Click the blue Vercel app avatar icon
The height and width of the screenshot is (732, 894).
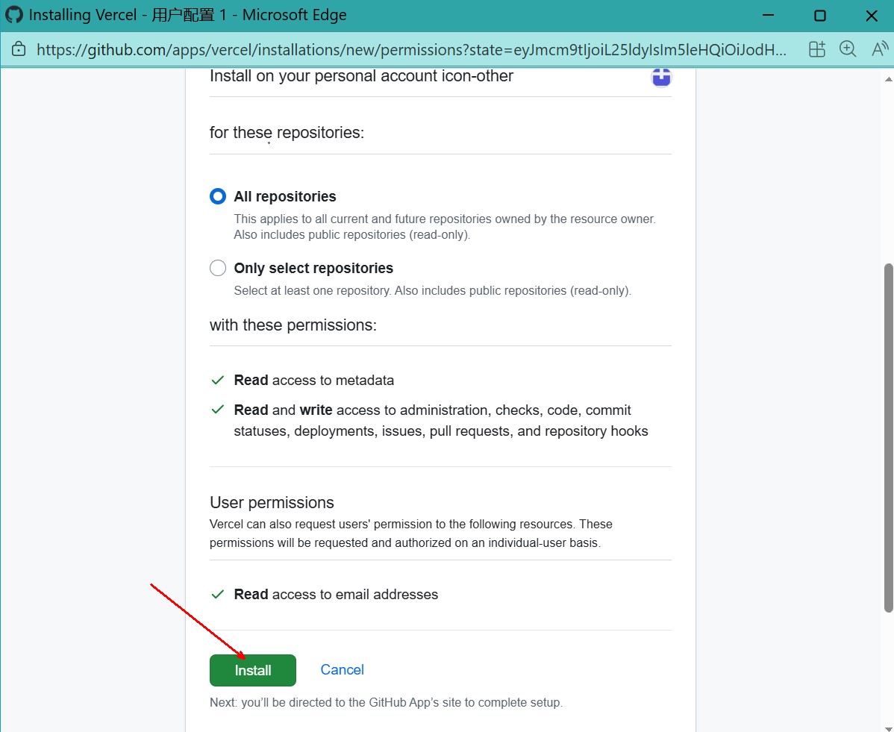[x=661, y=76]
